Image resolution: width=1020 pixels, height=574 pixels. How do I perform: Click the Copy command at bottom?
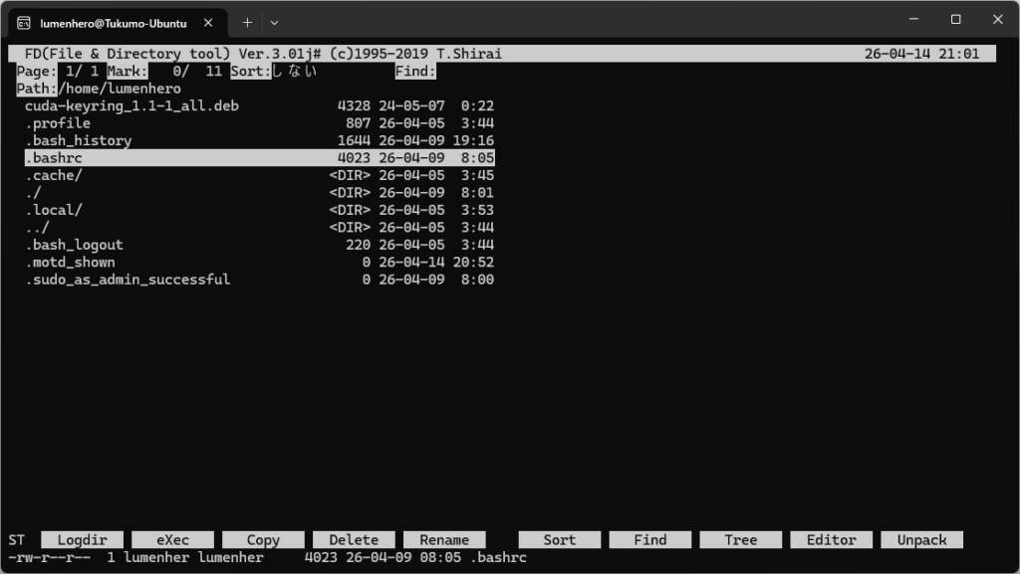(x=263, y=540)
